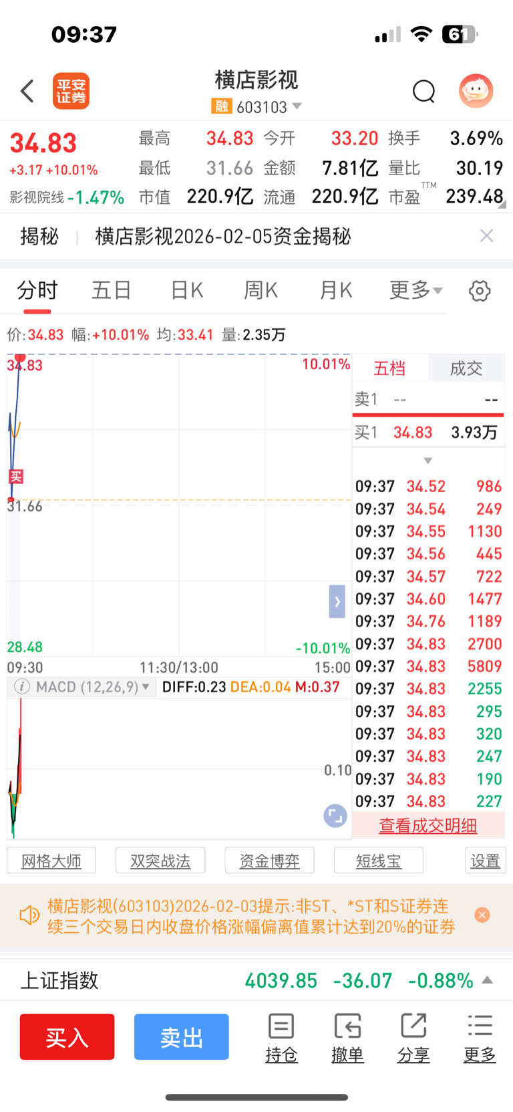Tap 买1 price 34.83 row
This screenshot has width=513, height=1112.
click(428, 433)
